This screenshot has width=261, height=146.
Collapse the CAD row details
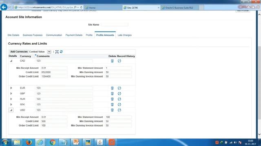tap(11, 61)
